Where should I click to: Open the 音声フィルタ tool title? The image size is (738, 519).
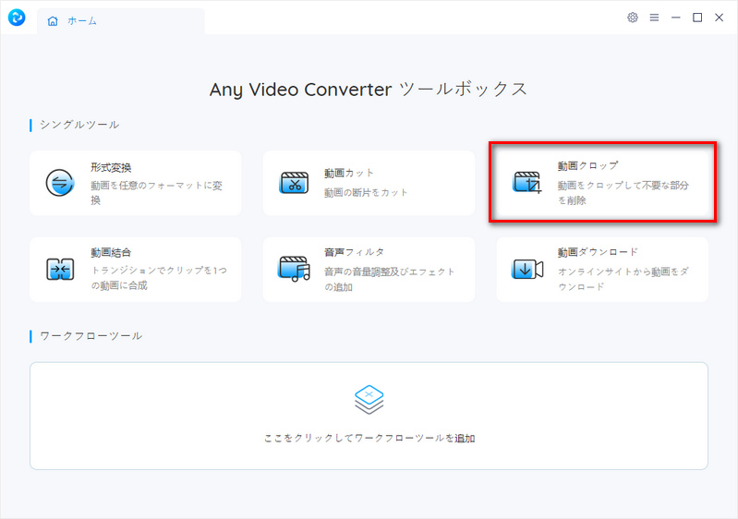[x=354, y=252]
